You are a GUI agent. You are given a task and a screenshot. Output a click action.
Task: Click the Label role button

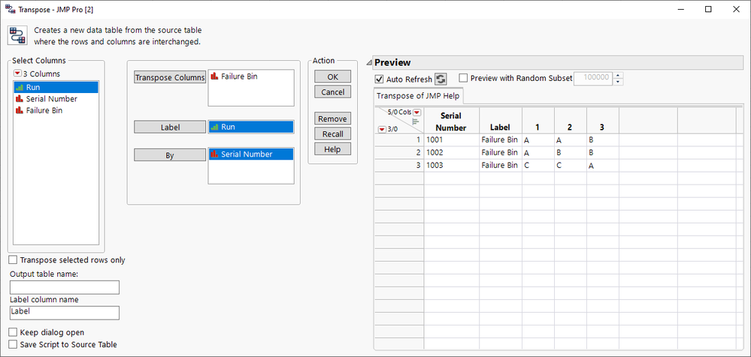click(170, 127)
